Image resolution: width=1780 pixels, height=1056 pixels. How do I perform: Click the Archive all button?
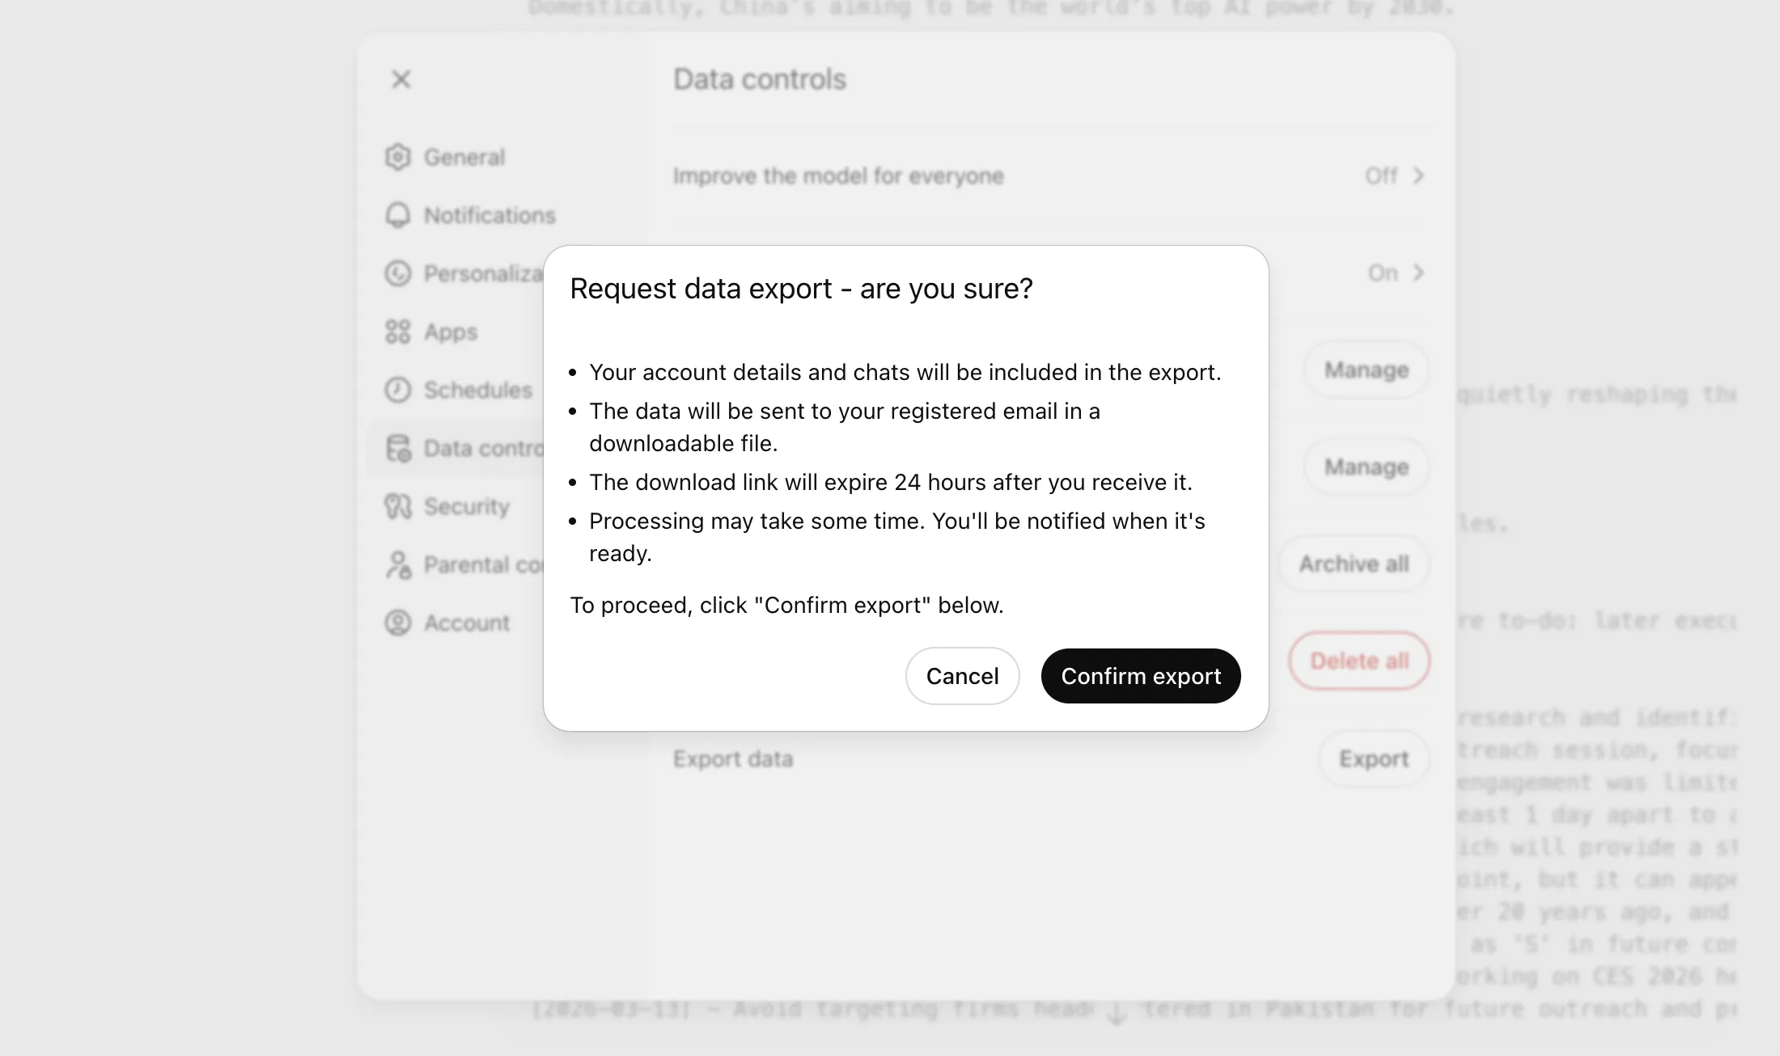(x=1354, y=564)
